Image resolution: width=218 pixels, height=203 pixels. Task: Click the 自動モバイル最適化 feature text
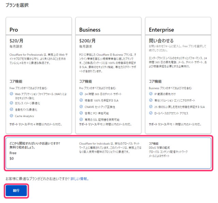pos(26,110)
